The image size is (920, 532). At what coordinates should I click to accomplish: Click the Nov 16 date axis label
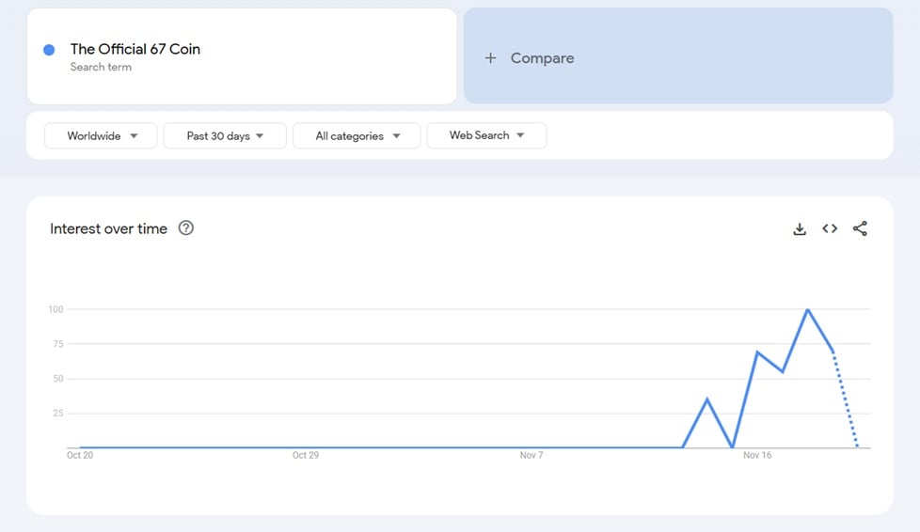(x=757, y=455)
